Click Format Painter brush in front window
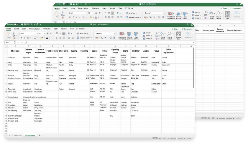The image size is (248, 145). pyautogui.click(x=14, y=38)
